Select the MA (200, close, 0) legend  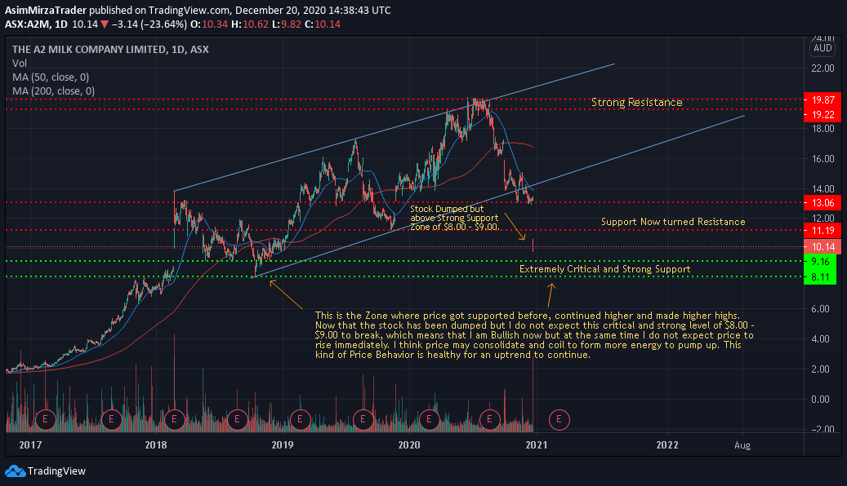click(x=53, y=91)
